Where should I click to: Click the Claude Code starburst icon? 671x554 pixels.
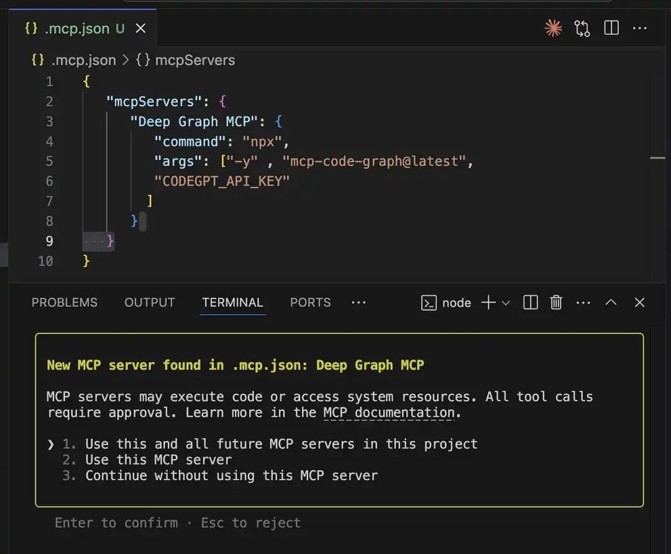[x=552, y=28]
